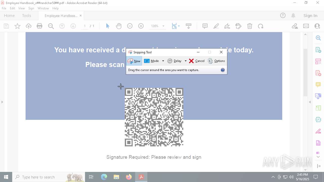Zoom in with the plus icon

click(141, 26)
